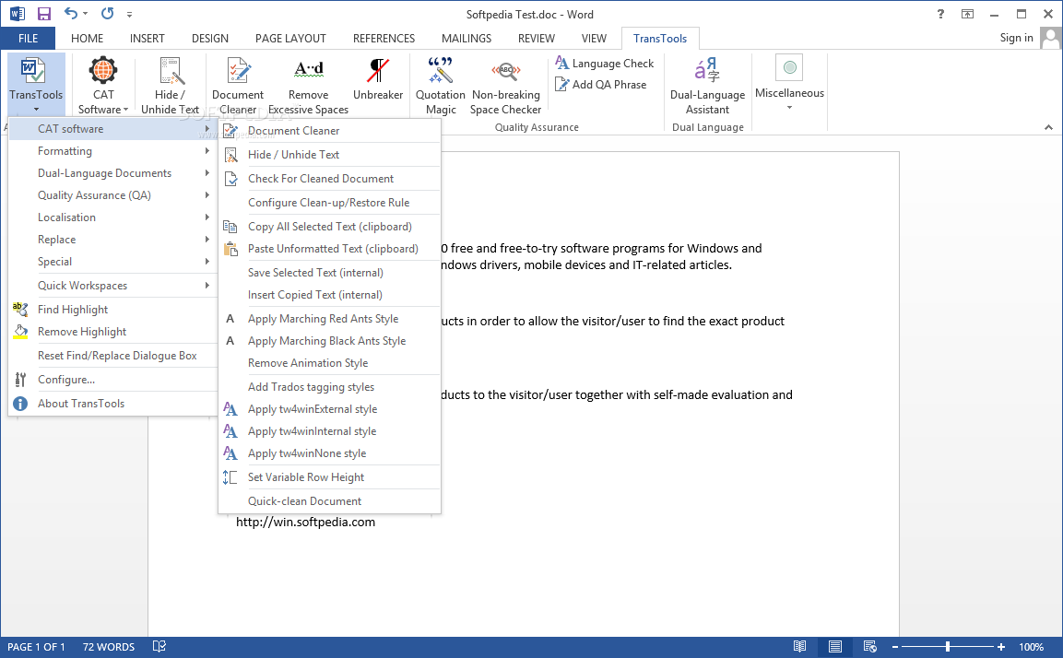Click the Word application icon in title bar
The width and height of the screenshot is (1063, 658).
click(x=18, y=14)
